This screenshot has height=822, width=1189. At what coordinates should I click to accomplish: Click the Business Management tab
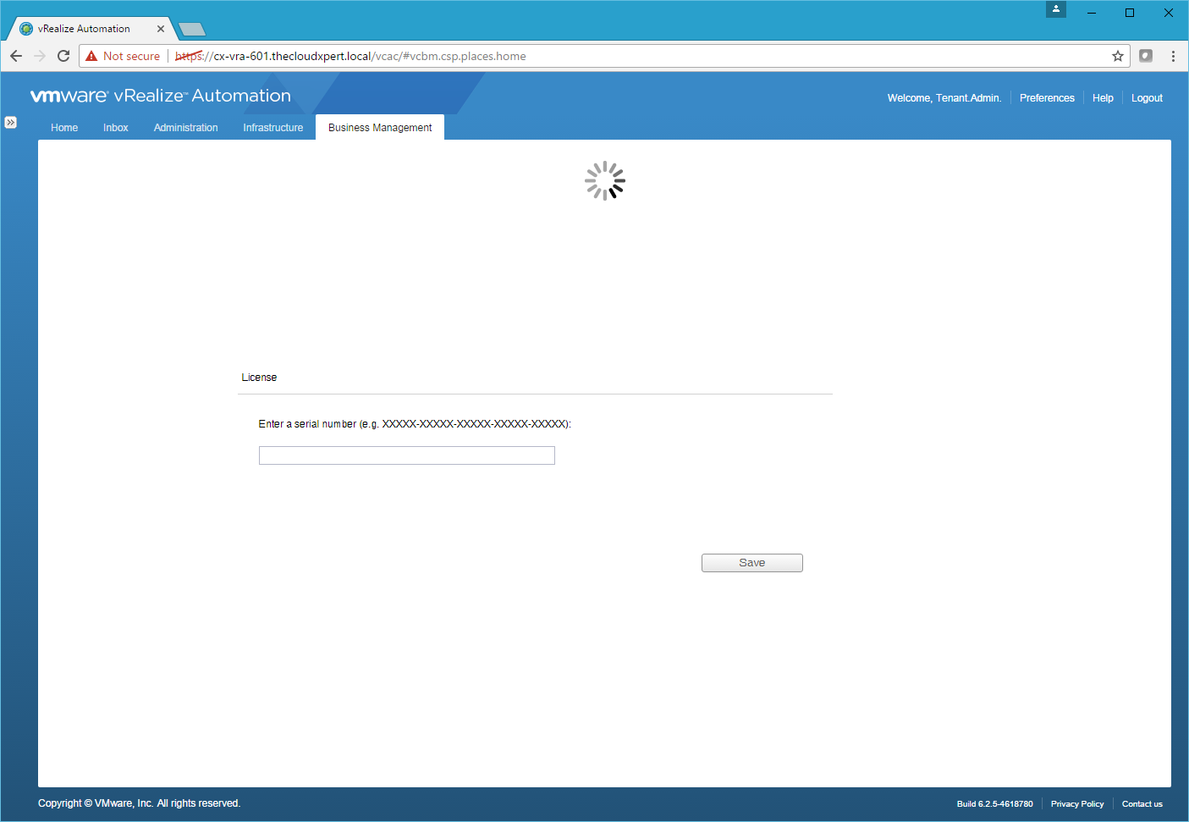point(380,128)
